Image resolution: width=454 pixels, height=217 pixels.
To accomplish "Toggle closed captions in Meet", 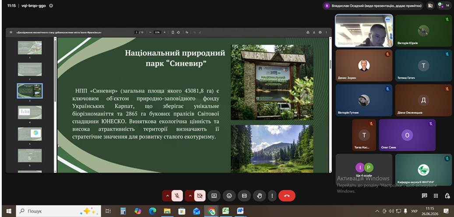I will [x=244, y=196].
